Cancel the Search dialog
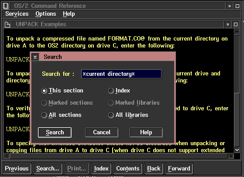This screenshot has width=244, height=177. pyautogui.click(x=102, y=133)
